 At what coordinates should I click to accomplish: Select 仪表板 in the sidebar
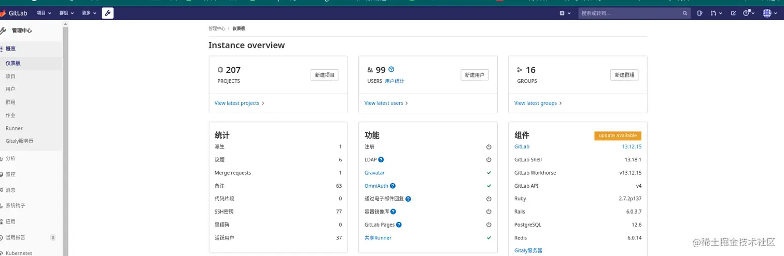coord(31,63)
